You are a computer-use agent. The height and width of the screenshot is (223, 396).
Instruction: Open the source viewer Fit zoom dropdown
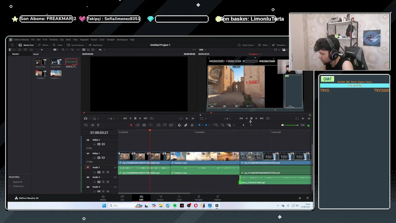tap(102, 50)
